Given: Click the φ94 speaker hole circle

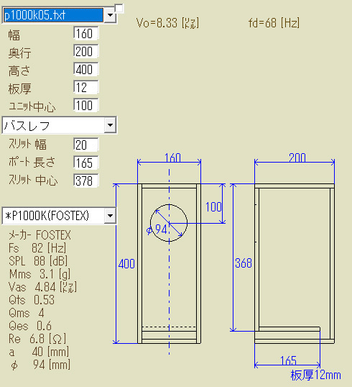Looking at the screenshot, I should point(169,223).
